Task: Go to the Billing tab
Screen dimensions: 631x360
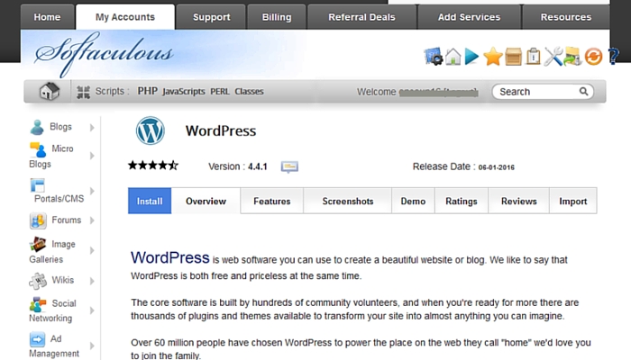Action: click(x=277, y=17)
